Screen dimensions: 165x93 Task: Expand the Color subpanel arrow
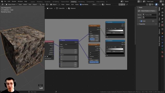(x=140, y=21)
